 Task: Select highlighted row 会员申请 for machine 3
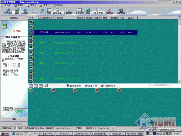[x=86, y=33]
